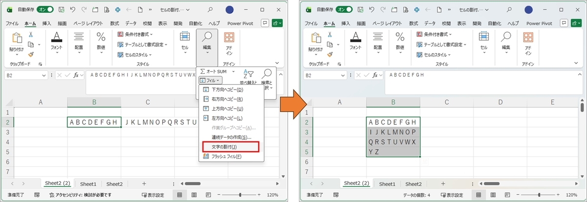Viewport: 587px width, 202px height.
Task: Choose 右方向へコピー in the Fill menu
Action: [231, 99]
